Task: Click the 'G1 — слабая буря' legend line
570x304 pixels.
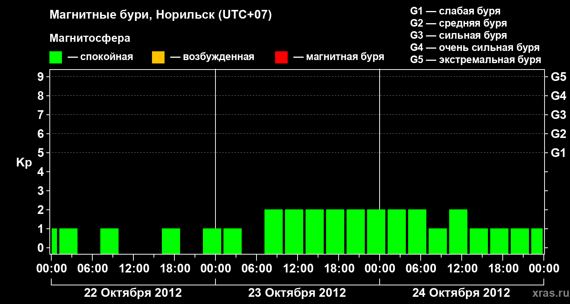Action: (455, 11)
